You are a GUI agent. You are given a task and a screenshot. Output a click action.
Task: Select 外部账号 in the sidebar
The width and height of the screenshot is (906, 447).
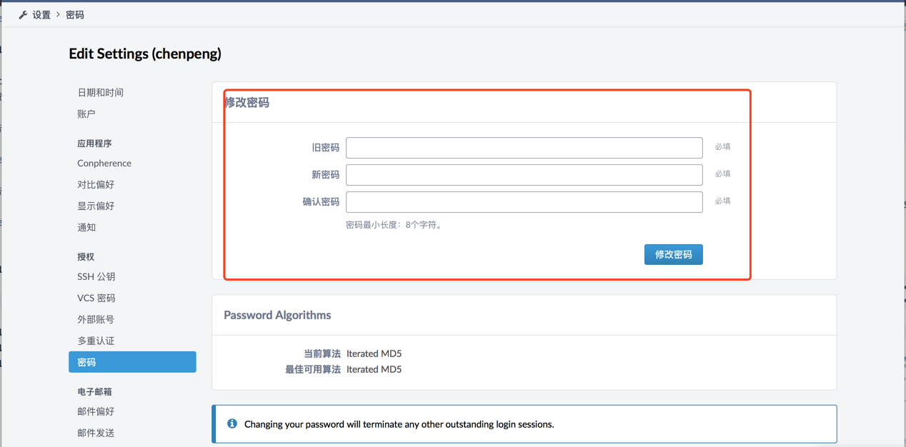click(96, 319)
